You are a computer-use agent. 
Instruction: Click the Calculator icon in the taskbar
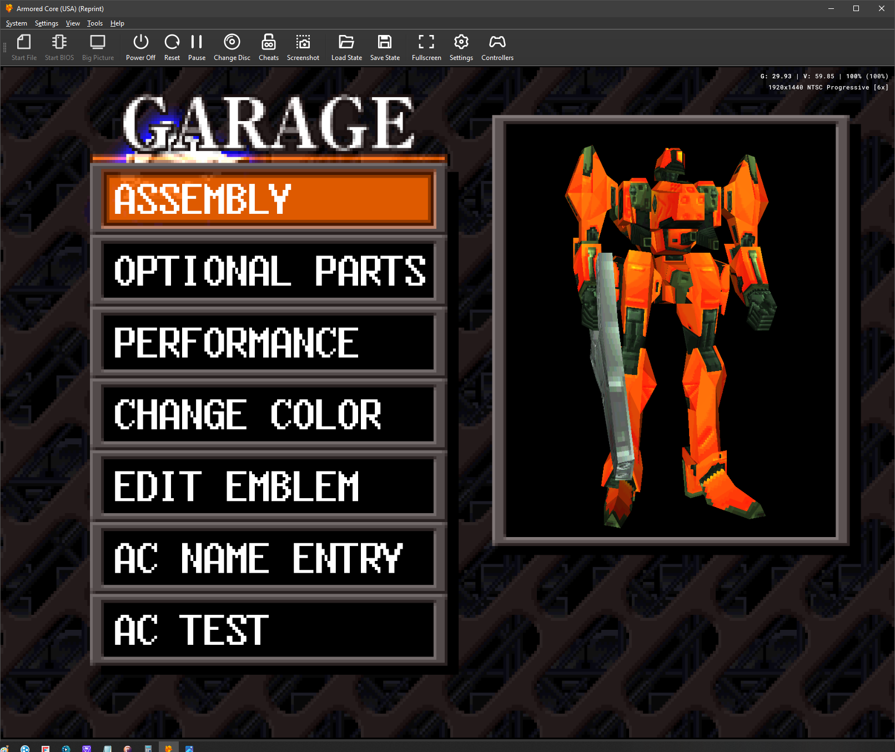148,748
